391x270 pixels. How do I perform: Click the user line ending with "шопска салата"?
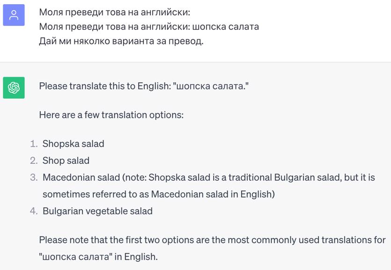tap(149, 26)
